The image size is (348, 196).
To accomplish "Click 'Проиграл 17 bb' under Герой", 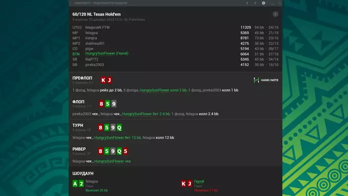I will click(x=206, y=190).
